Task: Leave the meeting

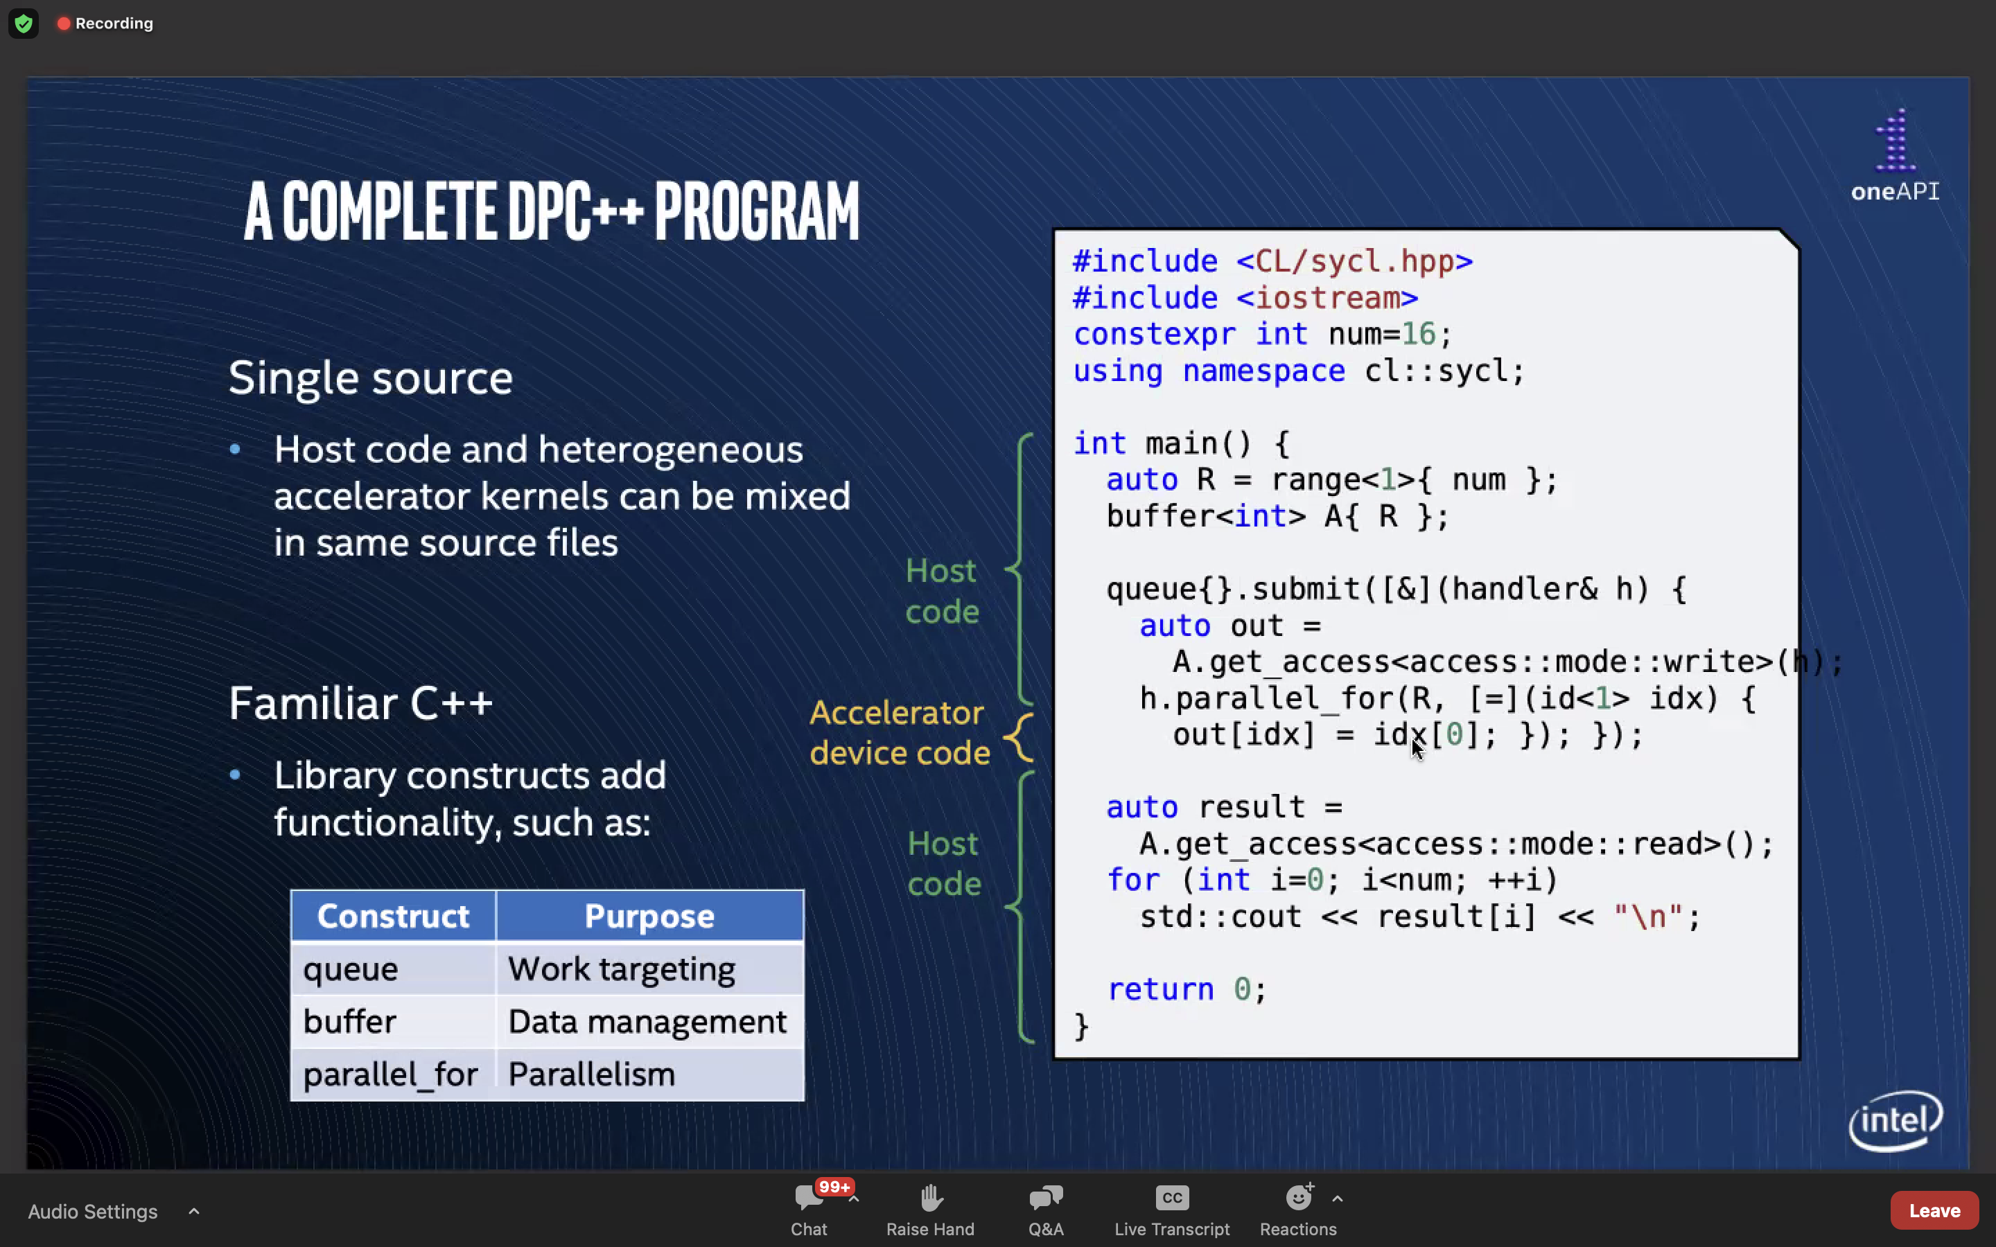Action: tap(1934, 1210)
